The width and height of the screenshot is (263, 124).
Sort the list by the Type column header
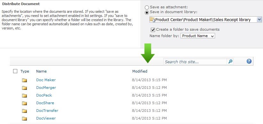(25, 72)
